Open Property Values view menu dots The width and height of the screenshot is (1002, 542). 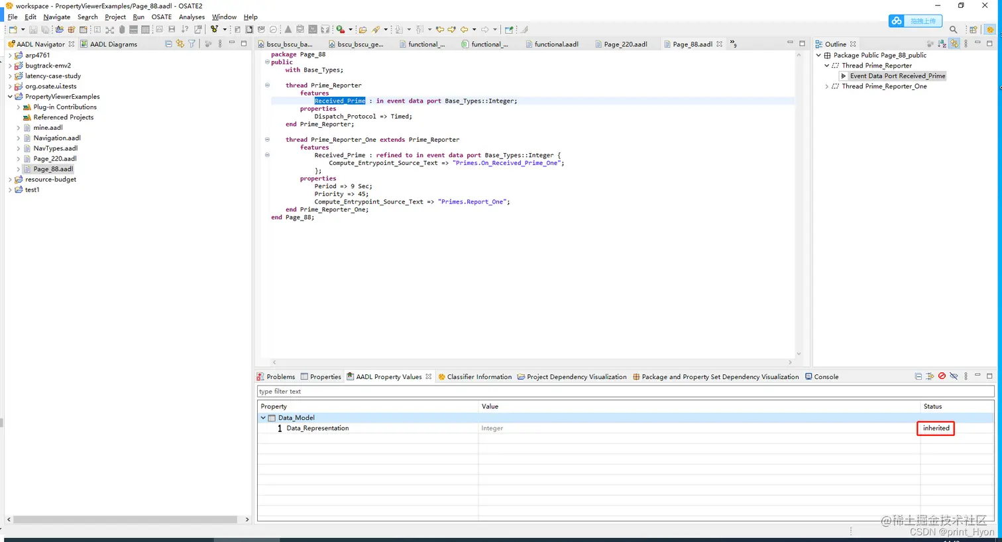[966, 376]
